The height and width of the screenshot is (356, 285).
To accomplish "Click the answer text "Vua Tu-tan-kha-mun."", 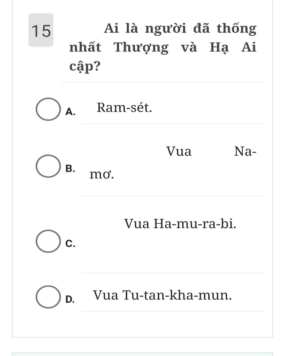I will [162, 295].
